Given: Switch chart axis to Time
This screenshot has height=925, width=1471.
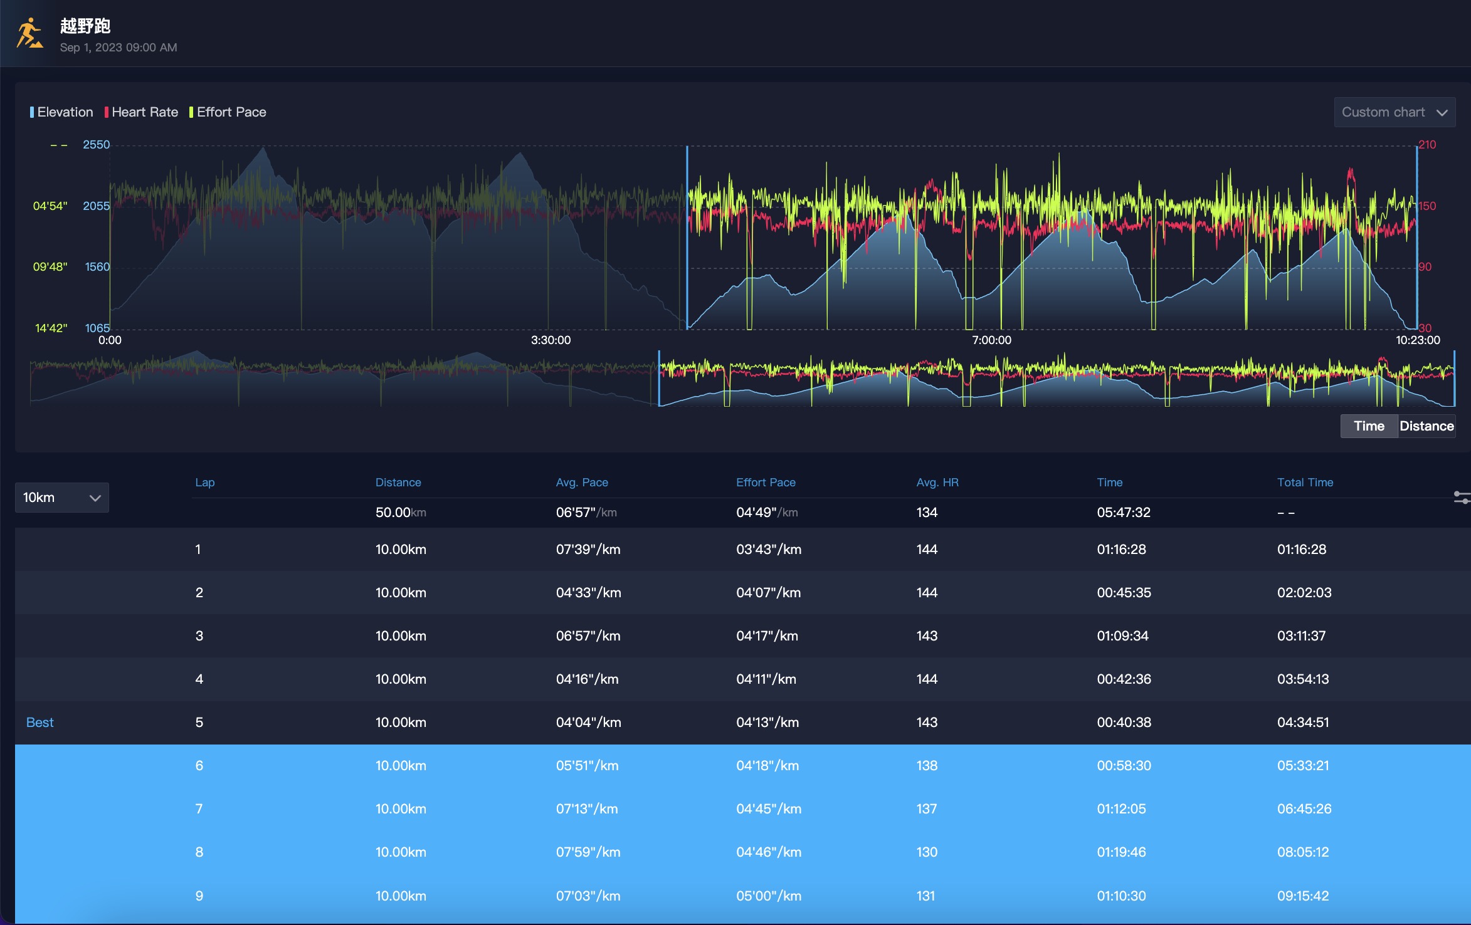Looking at the screenshot, I should pos(1369,426).
